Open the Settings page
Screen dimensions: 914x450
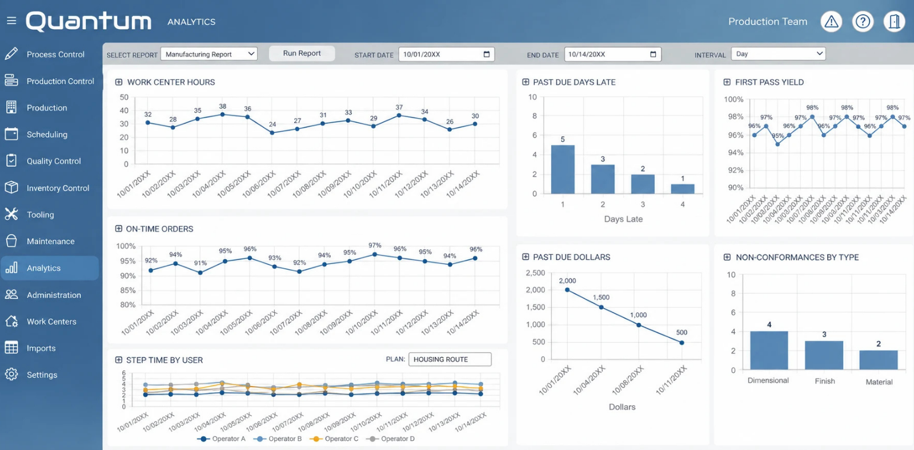(42, 375)
